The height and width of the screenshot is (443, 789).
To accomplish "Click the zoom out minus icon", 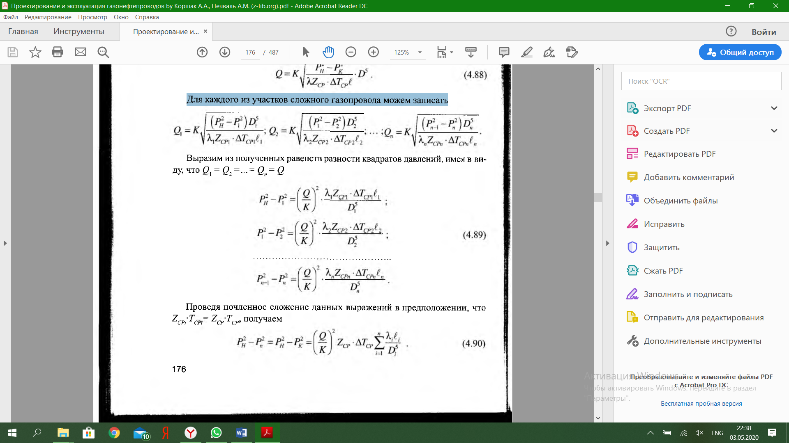I will click(351, 52).
